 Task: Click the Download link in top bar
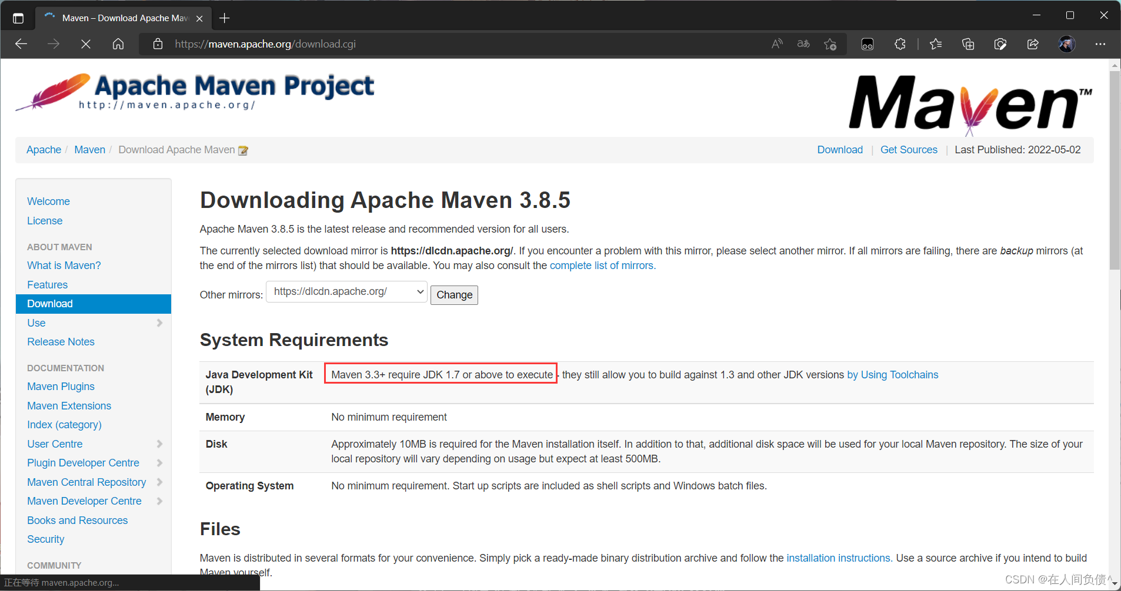tap(840, 150)
